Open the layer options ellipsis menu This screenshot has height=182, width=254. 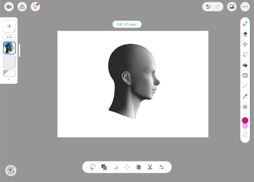[9, 37]
